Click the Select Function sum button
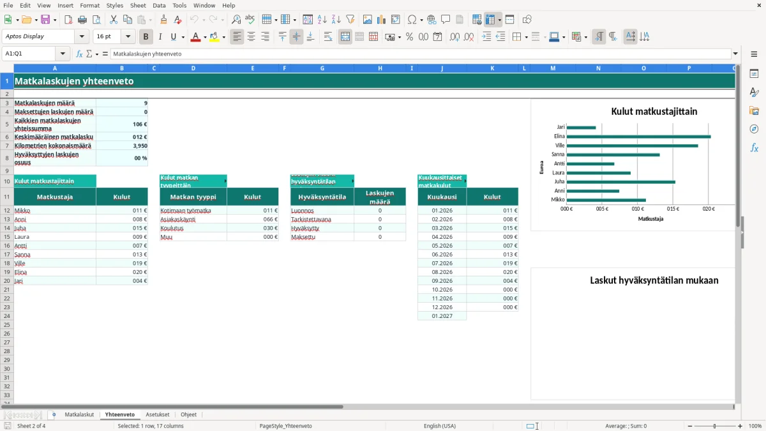Image resolution: width=766 pixels, height=431 pixels. 89,54
